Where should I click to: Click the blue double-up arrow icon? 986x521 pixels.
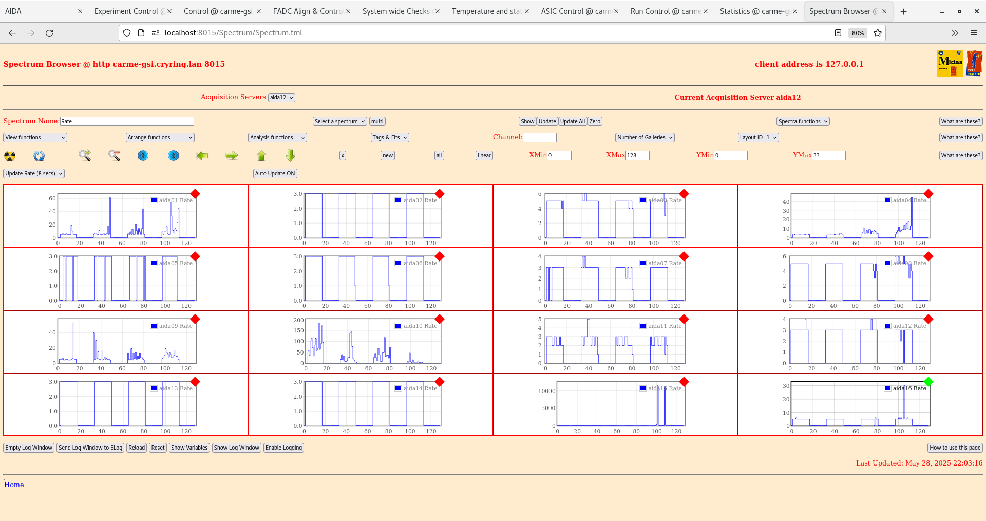tap(174, 155)
